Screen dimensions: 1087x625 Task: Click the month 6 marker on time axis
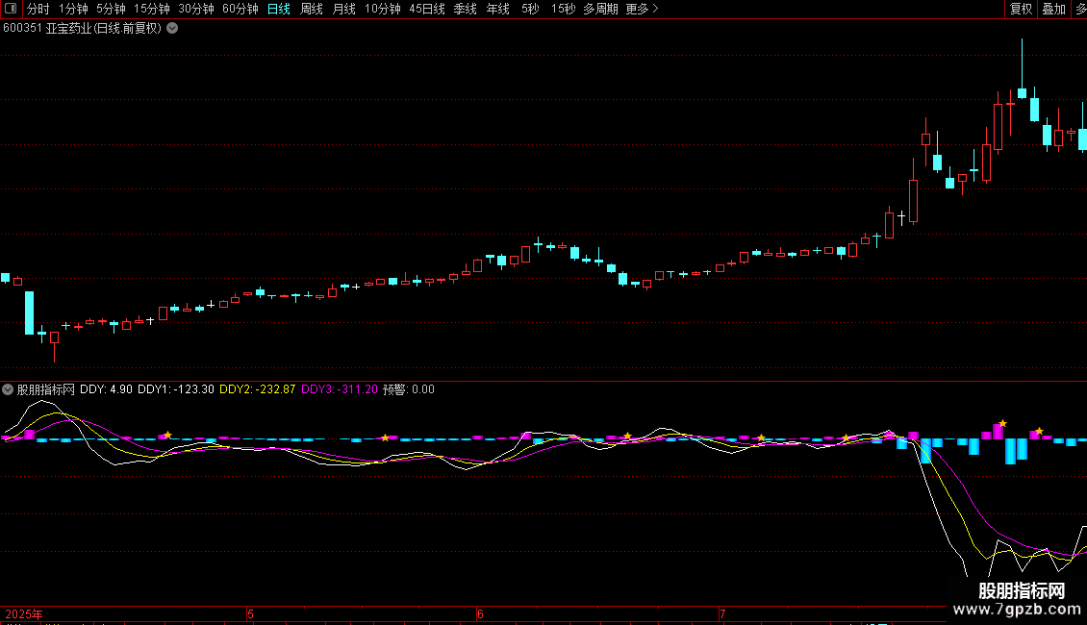click(480, 613)
